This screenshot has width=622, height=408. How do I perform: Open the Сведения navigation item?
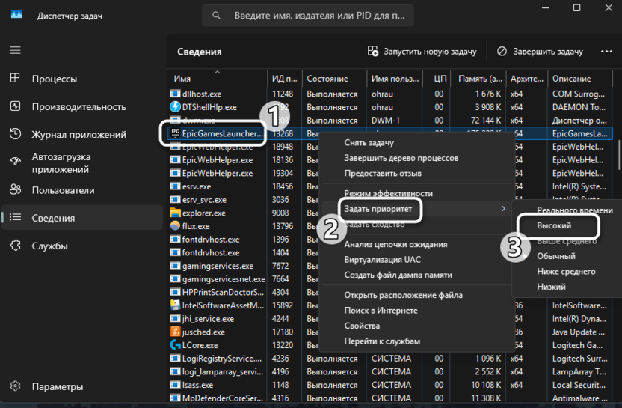(x=82, y=217)
